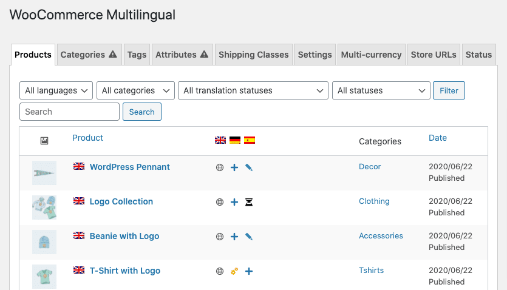Click UK flag beside WordPress Pennant

pyautogui.click(x=79, y=166)
